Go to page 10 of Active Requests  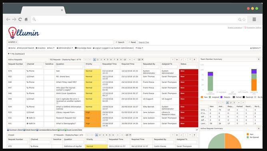[x=125, y=60]
